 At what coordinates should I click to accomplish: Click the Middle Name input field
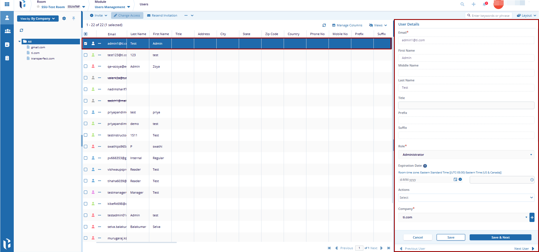pyautogui.click(x=466, y=73)
